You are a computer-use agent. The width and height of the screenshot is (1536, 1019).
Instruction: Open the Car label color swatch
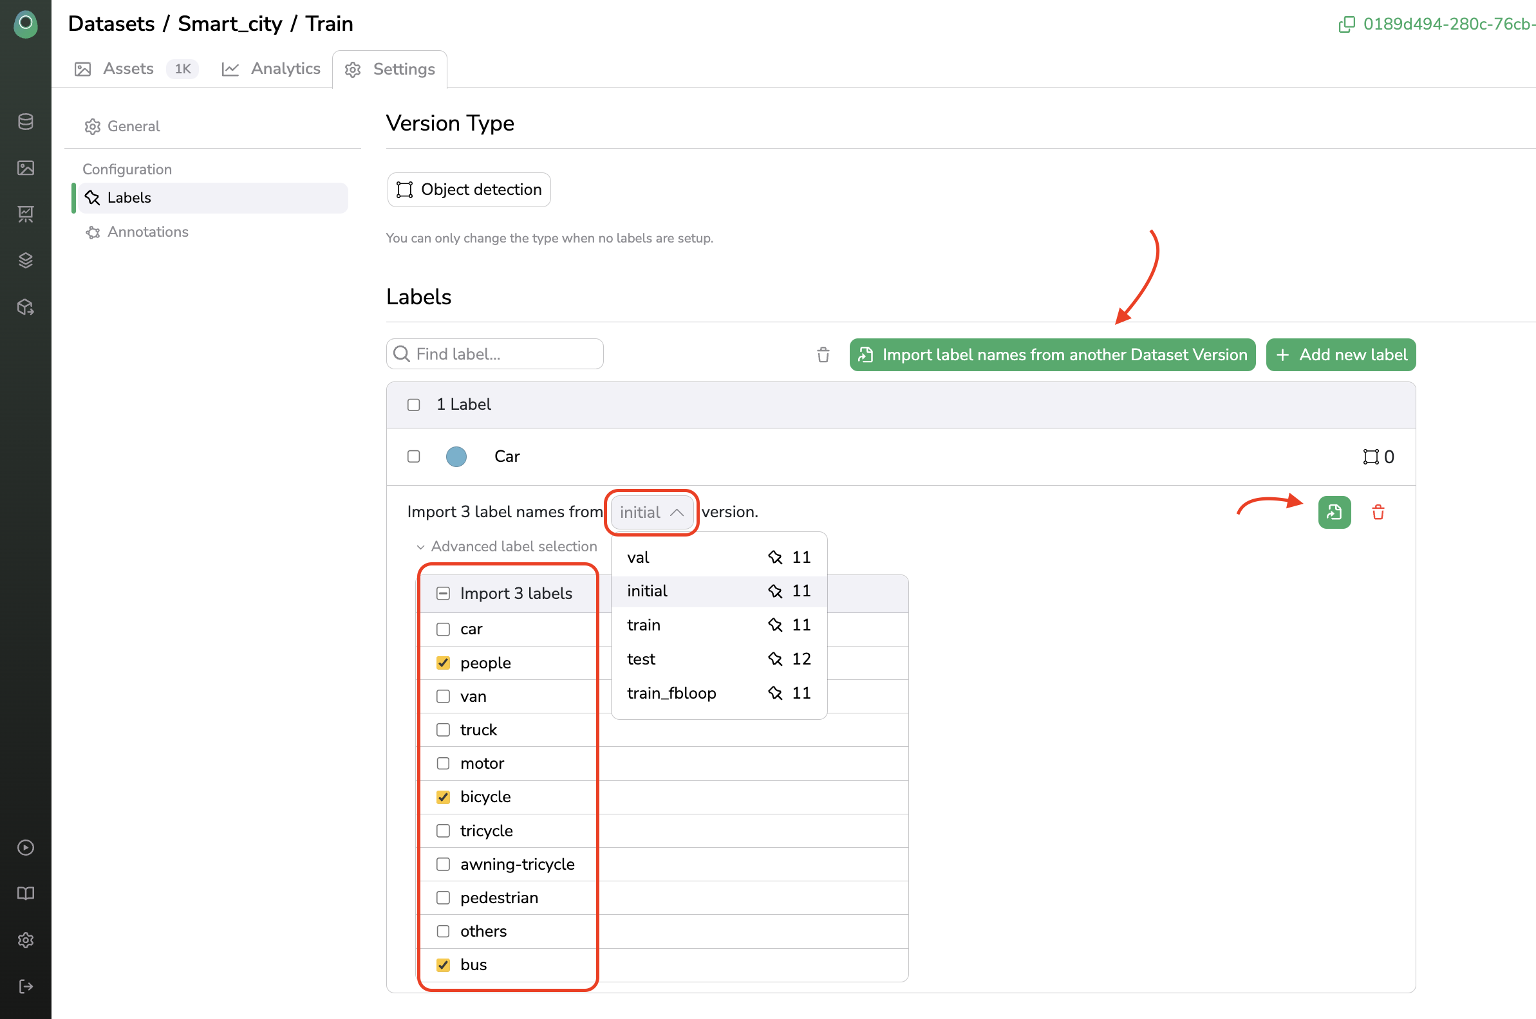click(x=456, y=457)
